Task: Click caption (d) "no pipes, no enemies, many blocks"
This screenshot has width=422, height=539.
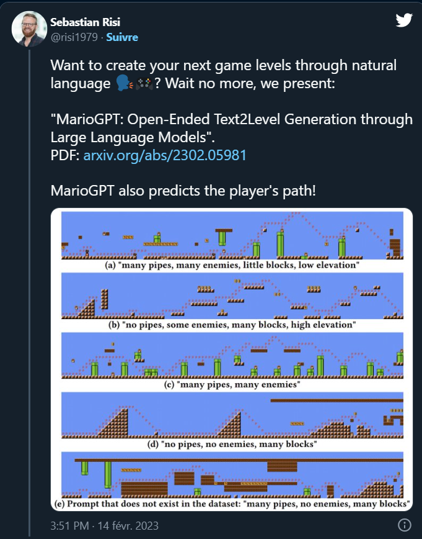Action: [232, 445]
